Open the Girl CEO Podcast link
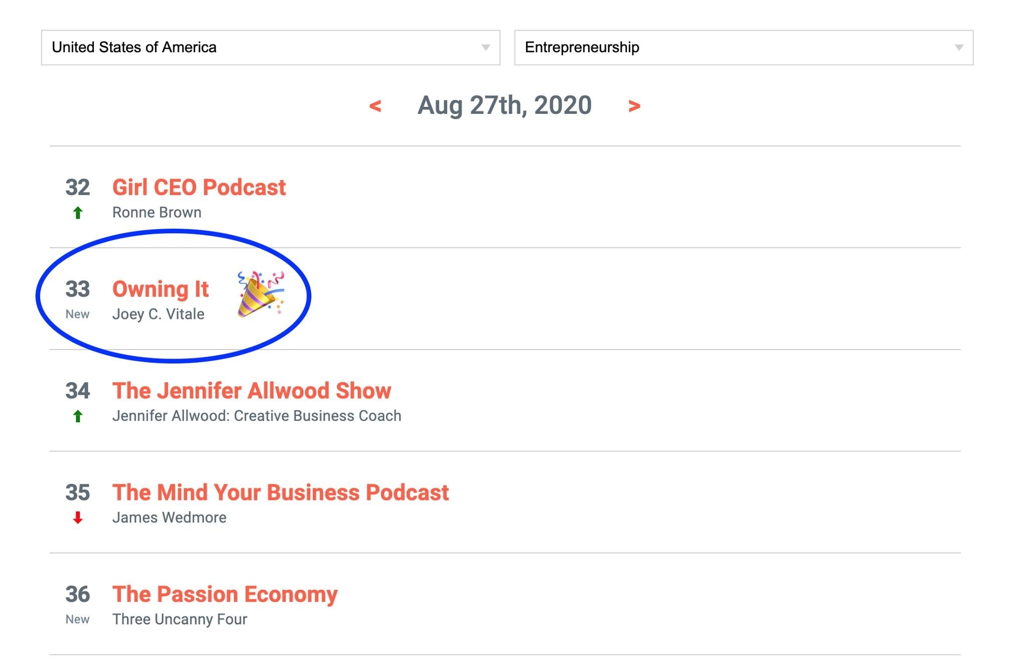 (x=199, y=188)
